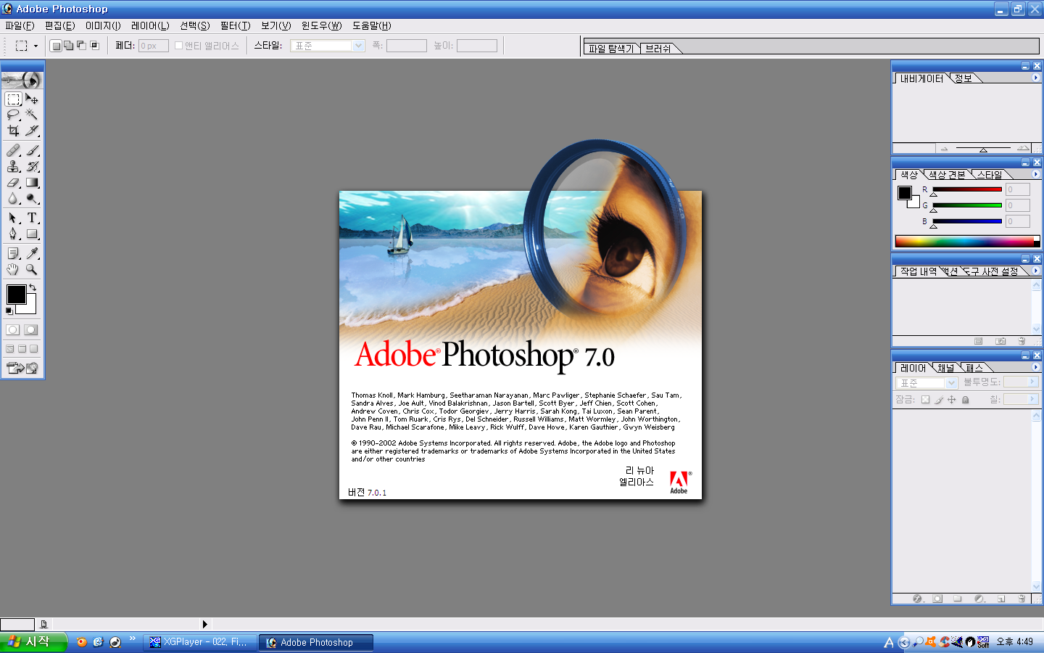Image resolution: width=1044 pixels, height=653 pixels.
Task: Select the Lasso tool
Action: click(x=13, y=115)
